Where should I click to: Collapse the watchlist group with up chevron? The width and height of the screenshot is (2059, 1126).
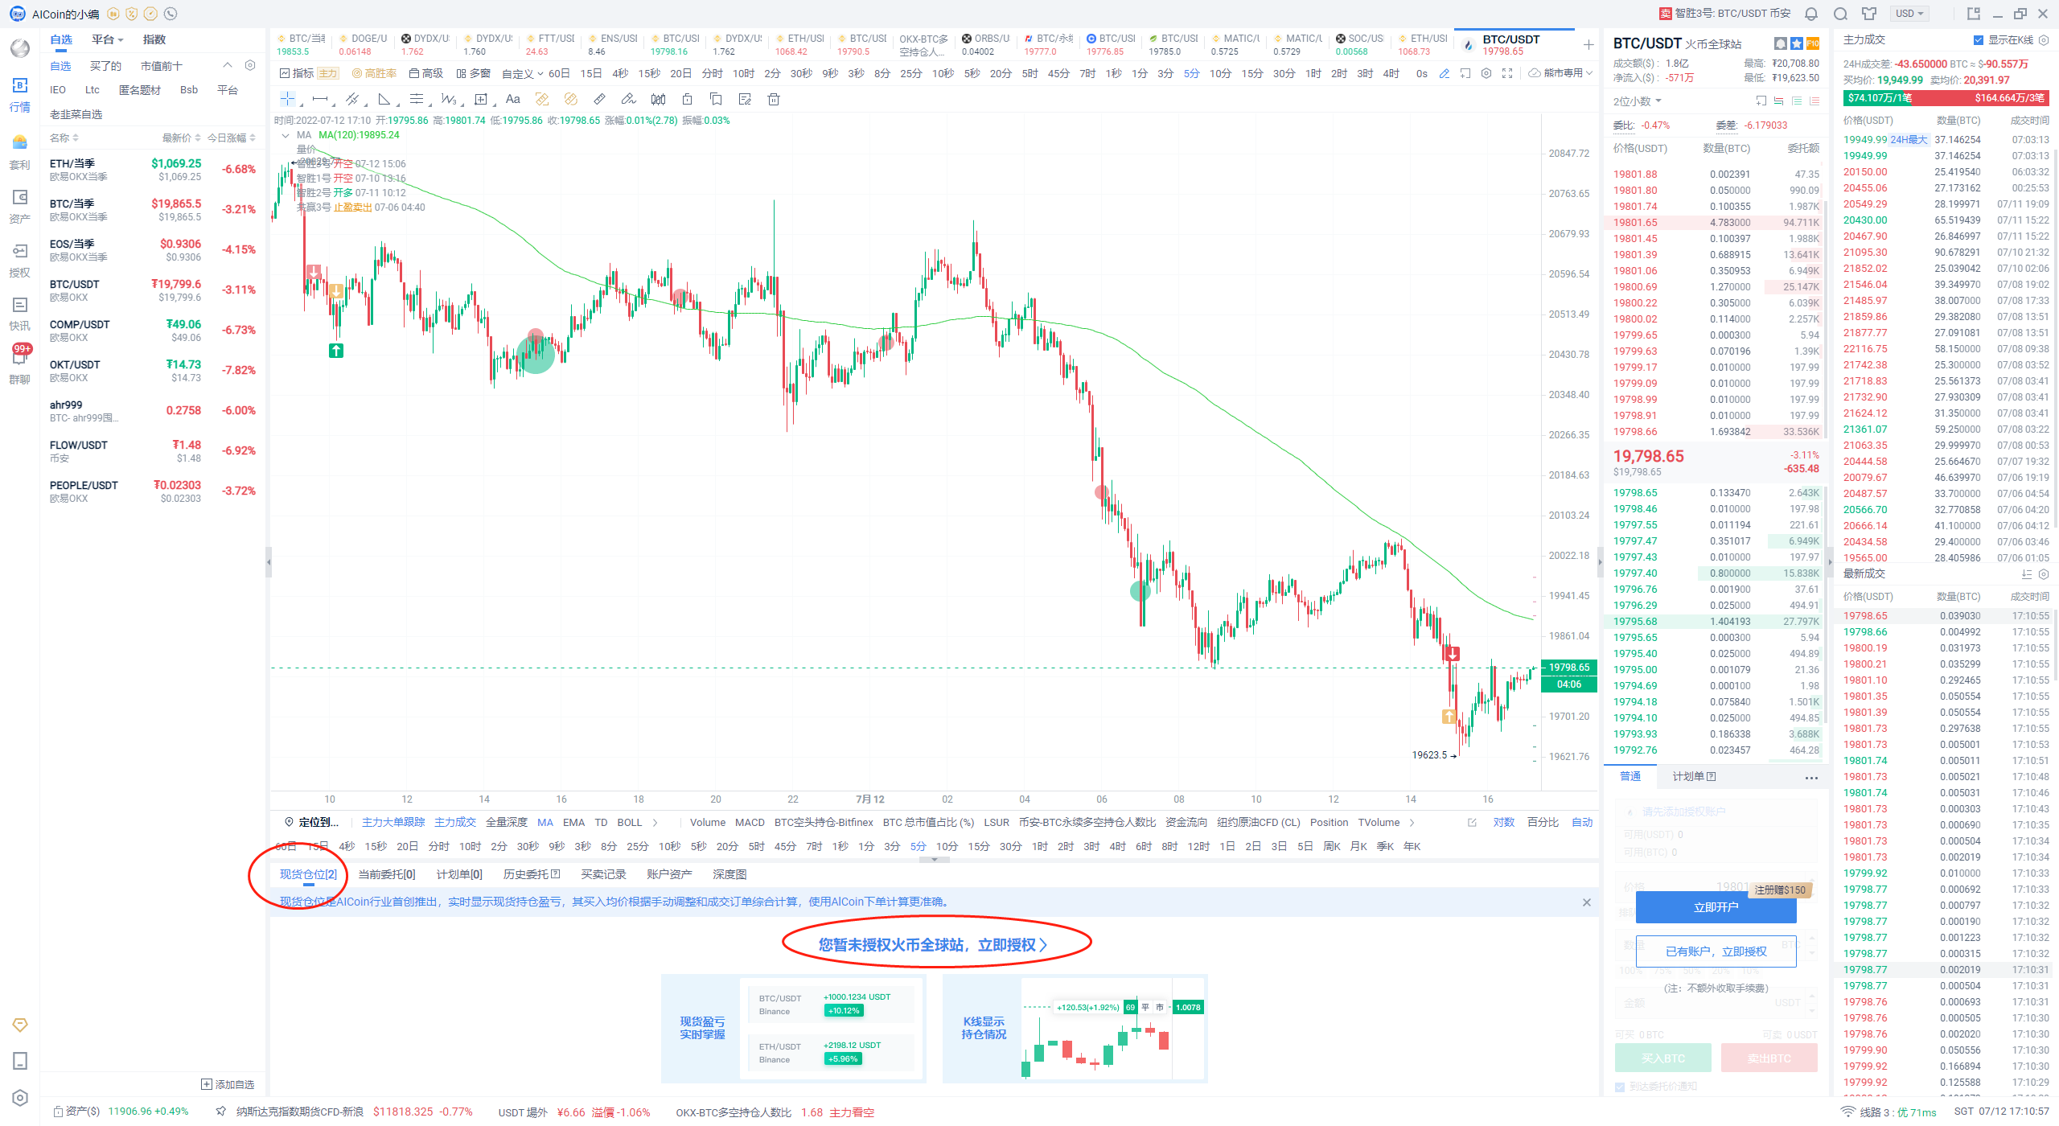pos(228,65)
